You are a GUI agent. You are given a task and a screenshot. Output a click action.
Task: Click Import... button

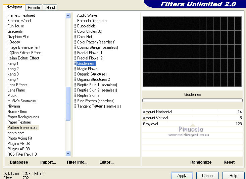48,162
